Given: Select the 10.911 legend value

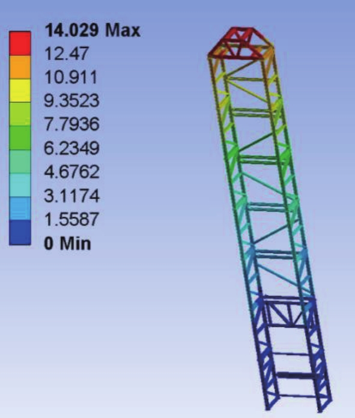Looking at the screenshot, I should [71, 77].
